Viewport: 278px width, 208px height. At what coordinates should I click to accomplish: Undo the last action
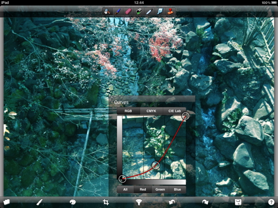[x=172, y=202]
